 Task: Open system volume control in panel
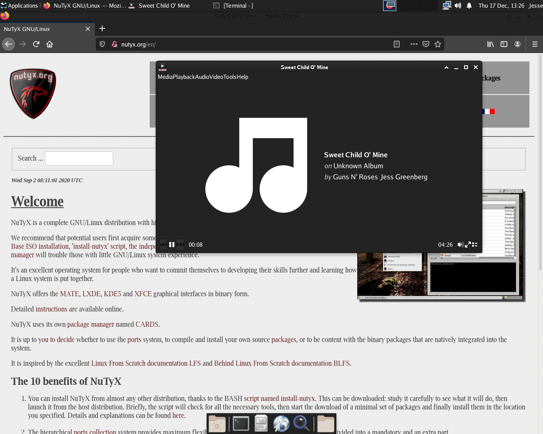coord(458,6)
